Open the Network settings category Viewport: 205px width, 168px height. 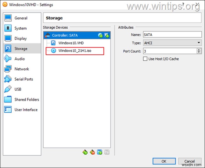(x=22, y=69)
